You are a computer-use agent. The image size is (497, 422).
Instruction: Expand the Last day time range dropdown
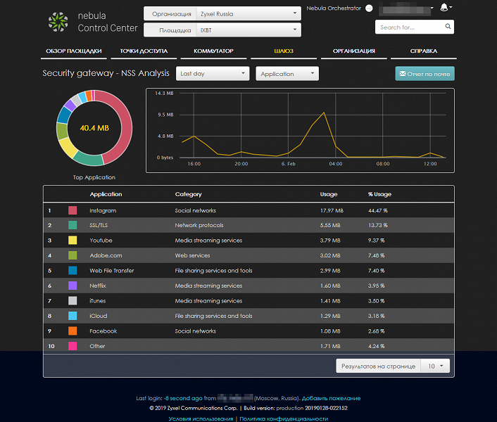[213, 73]
